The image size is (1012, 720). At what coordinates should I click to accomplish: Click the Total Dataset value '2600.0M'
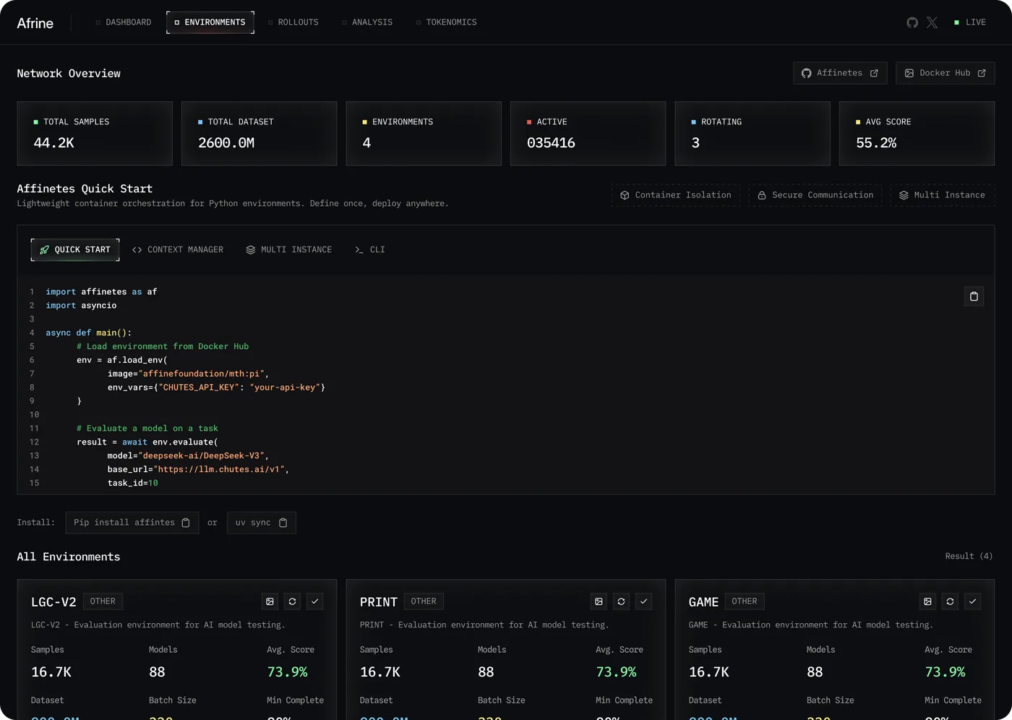click(226, 143)
